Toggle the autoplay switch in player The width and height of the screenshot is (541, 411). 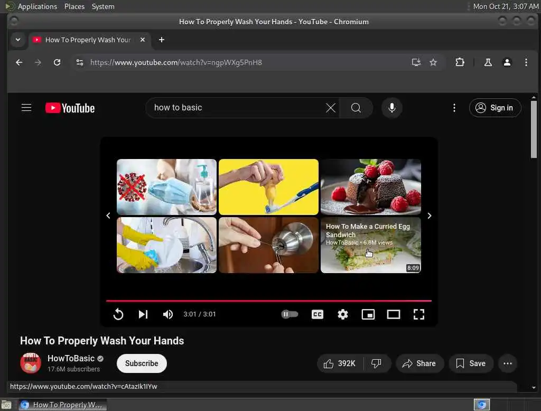(x=290, y=314)
